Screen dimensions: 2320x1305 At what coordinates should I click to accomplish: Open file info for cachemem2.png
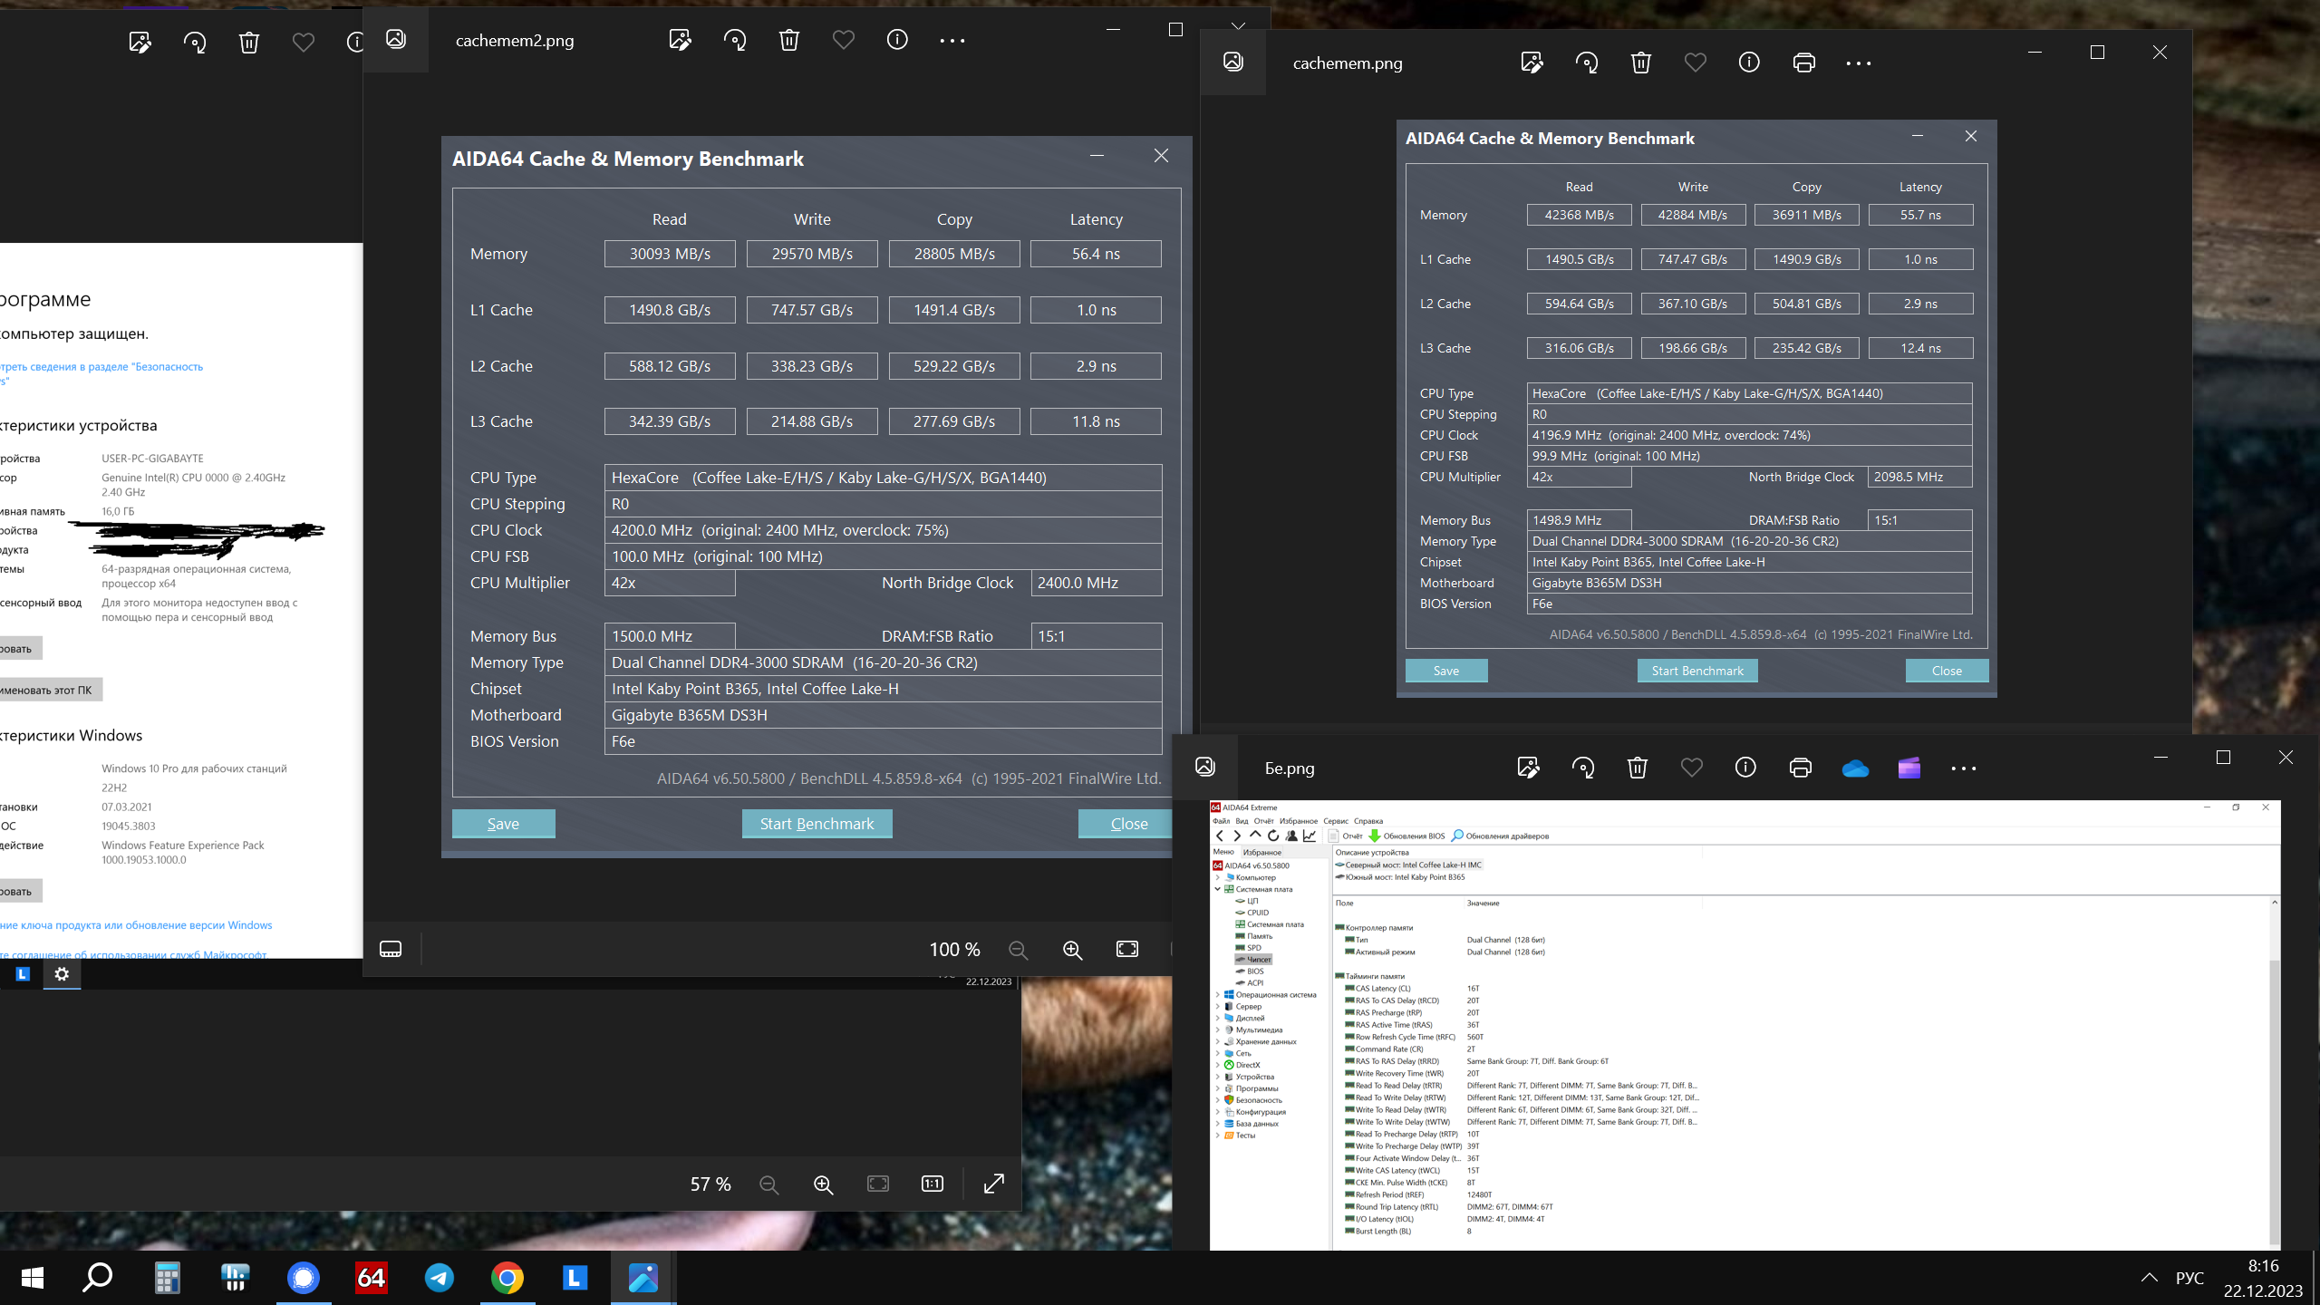(897, 40)
